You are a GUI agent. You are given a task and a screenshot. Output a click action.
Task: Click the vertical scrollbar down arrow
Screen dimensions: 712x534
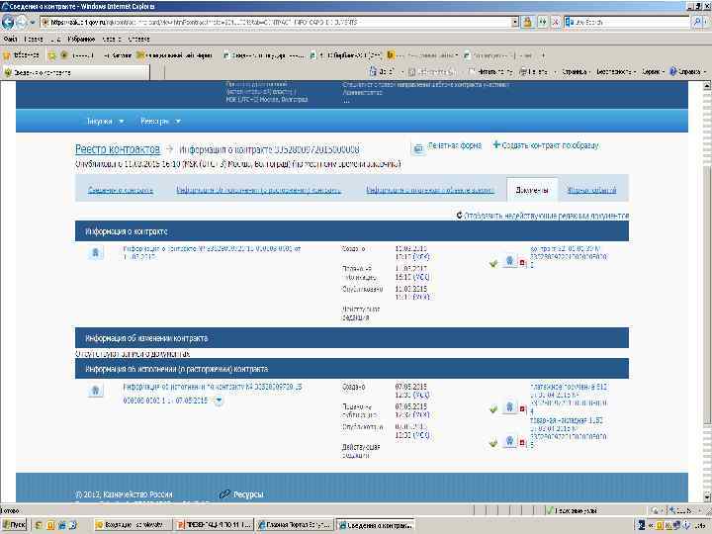pos(707,495)
